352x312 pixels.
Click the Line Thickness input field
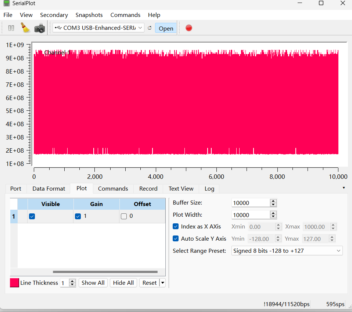point(65,283)
